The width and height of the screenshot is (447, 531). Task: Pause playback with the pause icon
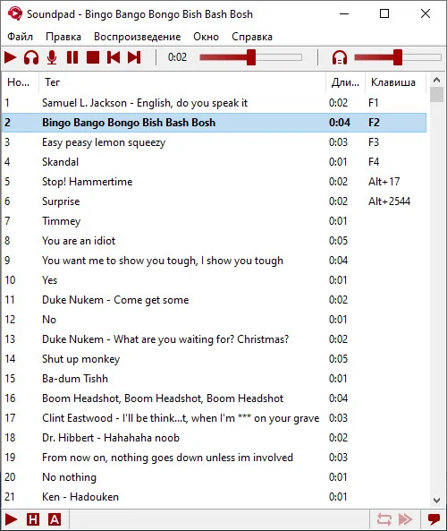72,57
